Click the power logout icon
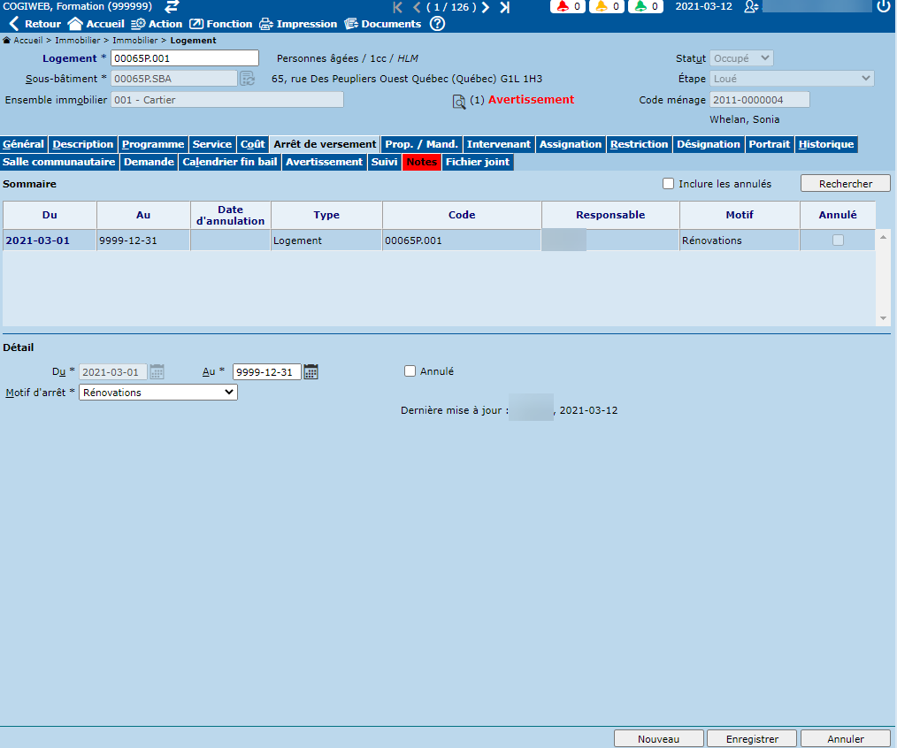This screenshot has height=748, width=897. pos(884,7)
